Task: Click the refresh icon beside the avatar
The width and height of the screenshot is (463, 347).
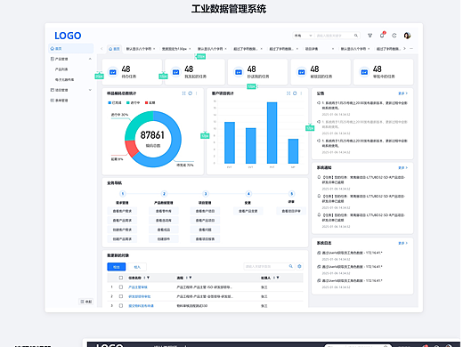Action: [x=394, y=36]
